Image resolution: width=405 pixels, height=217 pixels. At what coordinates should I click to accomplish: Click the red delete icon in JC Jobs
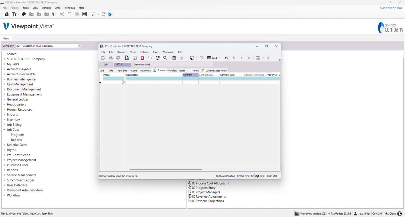coord(142,58)
